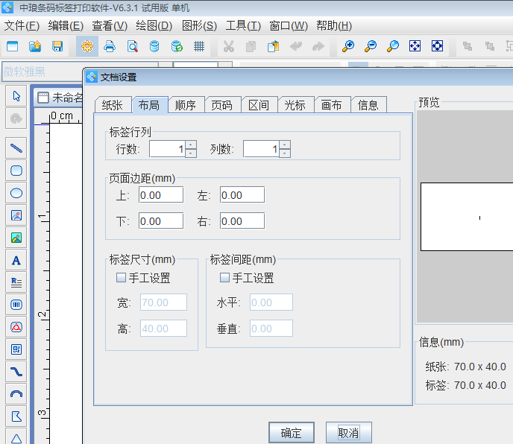513x444 pixels.
Task: Click the print icon in toolbar
Action: click(110, 46)
